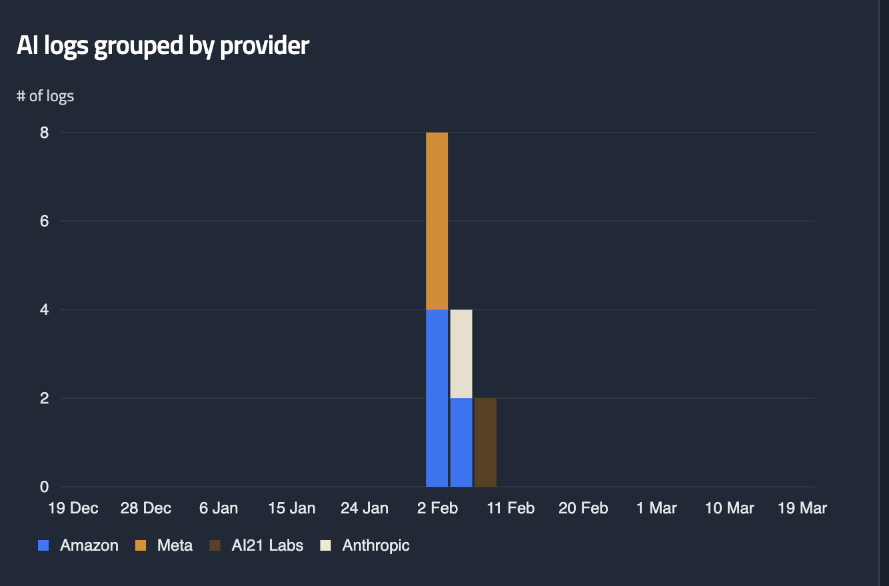Hide the Meta series via legend label
The height and width of the screenshot is (586, 889).
coord(175,545)
